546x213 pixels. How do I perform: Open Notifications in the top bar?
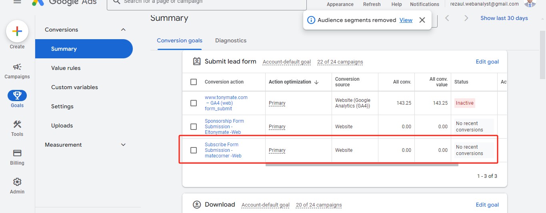tap(425, 4)
